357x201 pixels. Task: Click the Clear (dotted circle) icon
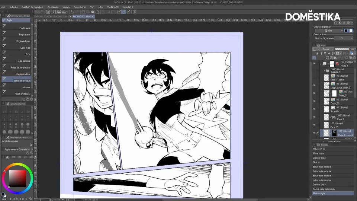pyautogui.click(x=83, y=12)
